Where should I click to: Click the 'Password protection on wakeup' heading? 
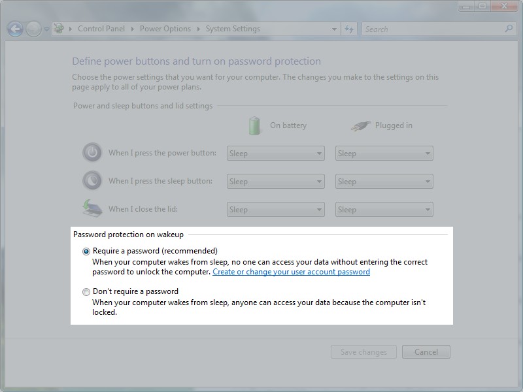(x=128, y=235)
